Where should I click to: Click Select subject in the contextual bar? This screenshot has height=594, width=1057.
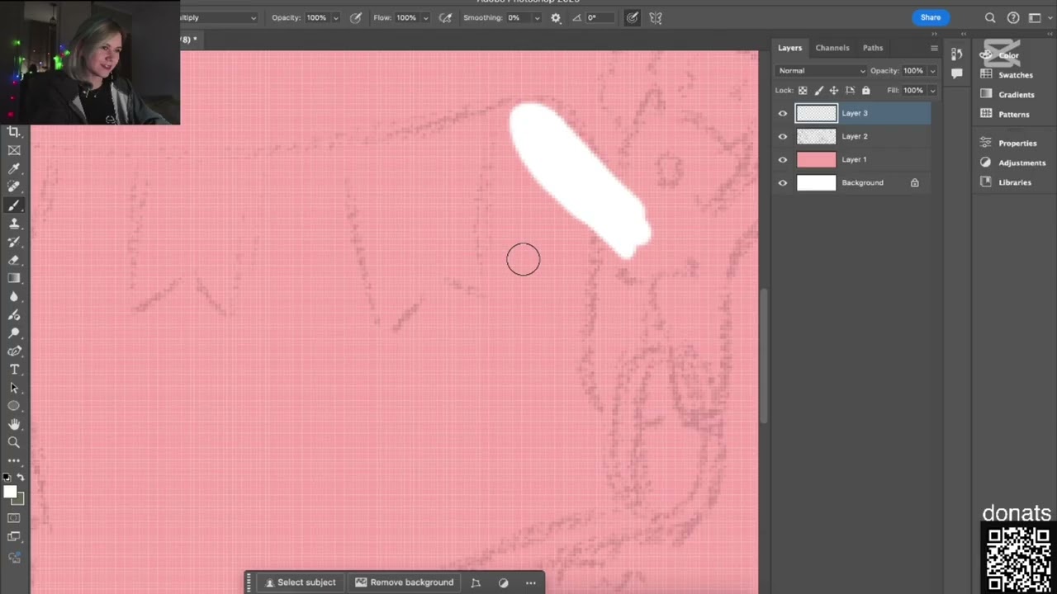[301, 582]
